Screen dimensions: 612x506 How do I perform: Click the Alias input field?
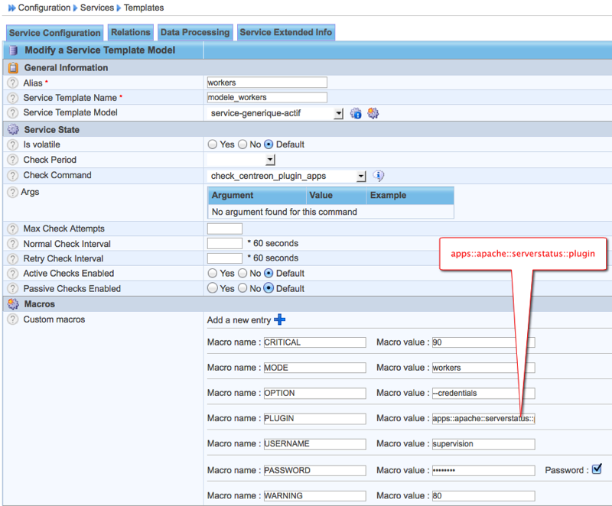point(267,83)
